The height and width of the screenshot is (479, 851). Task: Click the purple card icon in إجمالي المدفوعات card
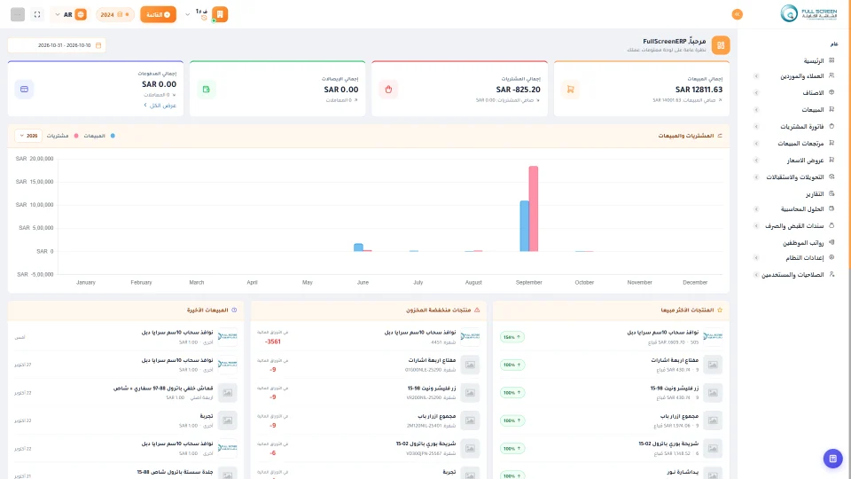[25, 89]
